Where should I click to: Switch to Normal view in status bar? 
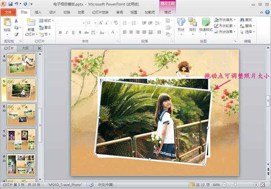(x=192, y=185)
